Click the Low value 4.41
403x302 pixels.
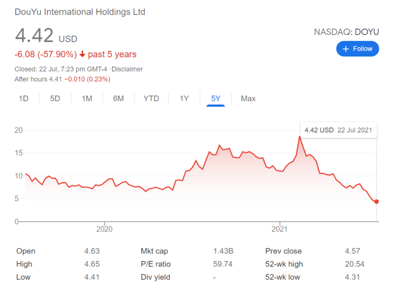pyautogui.click(x=92, y=277)
